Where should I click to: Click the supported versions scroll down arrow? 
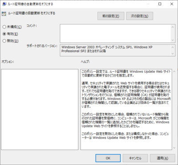tap(173, 54)
